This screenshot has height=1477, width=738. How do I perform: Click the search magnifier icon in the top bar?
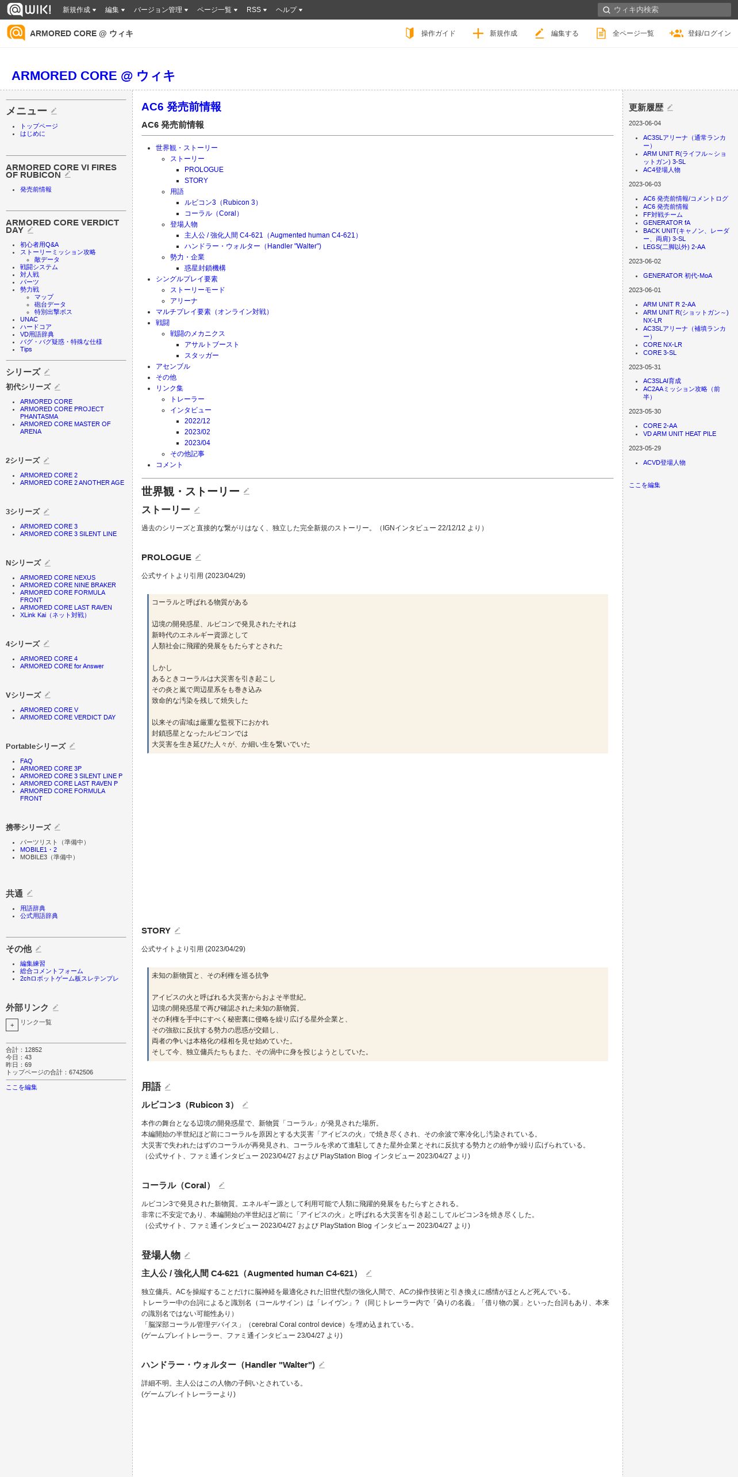coord(606,10)
